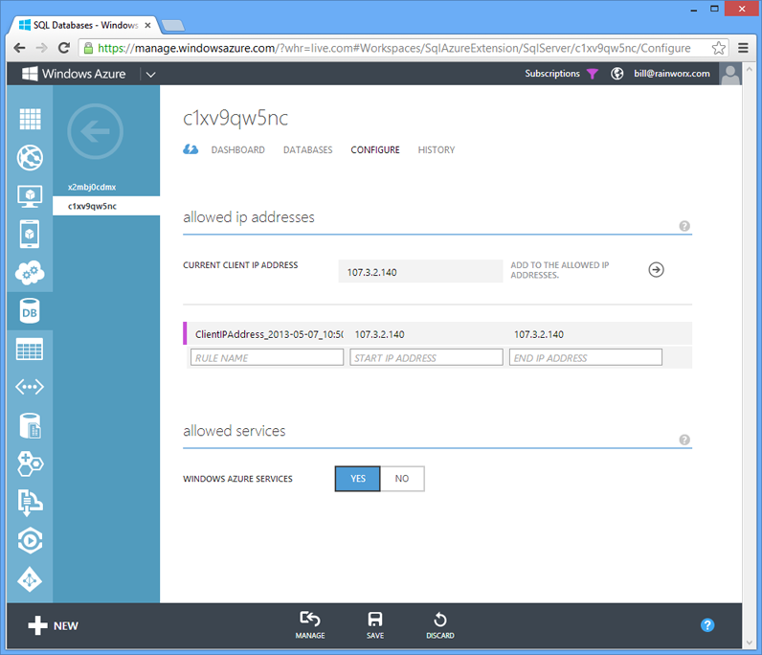
Task: Select the ClientIPAddress_2013-05-07 rule name
Action: (269, 334)
